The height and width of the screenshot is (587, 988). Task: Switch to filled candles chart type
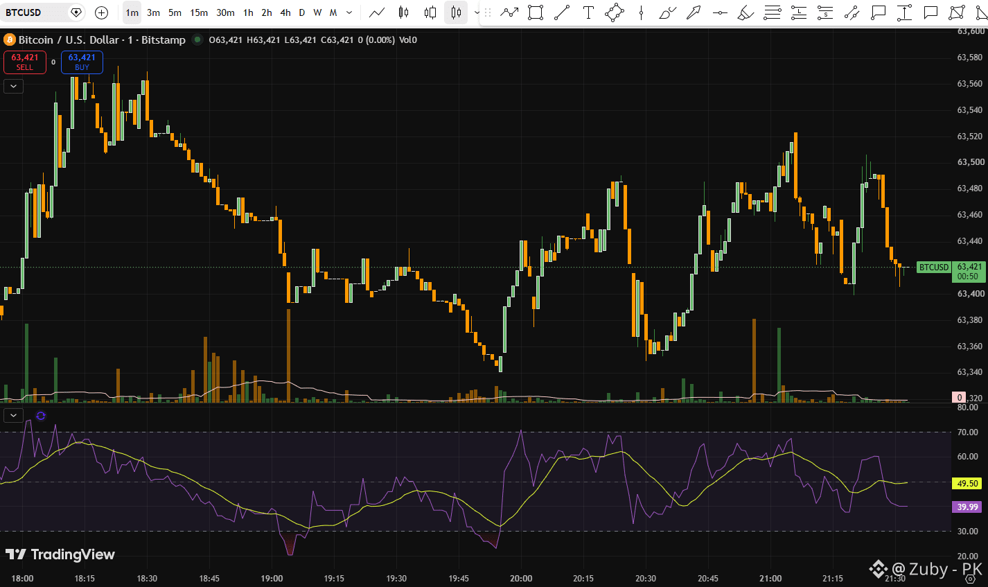403,12
